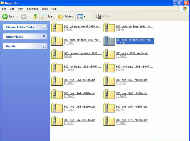Select 880_general_dynamics_1960 zip folder icon

click(57, 54)
